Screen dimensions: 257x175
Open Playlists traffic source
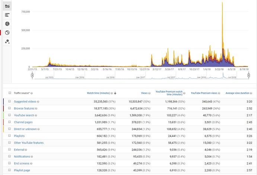[x=19, y=136]
